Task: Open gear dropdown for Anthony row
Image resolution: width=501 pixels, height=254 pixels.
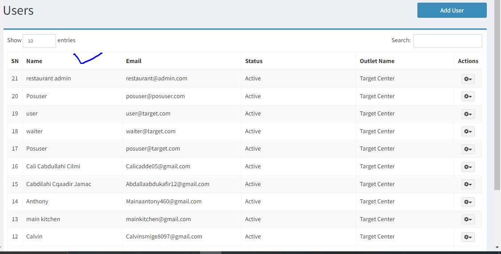Action: 468,202
